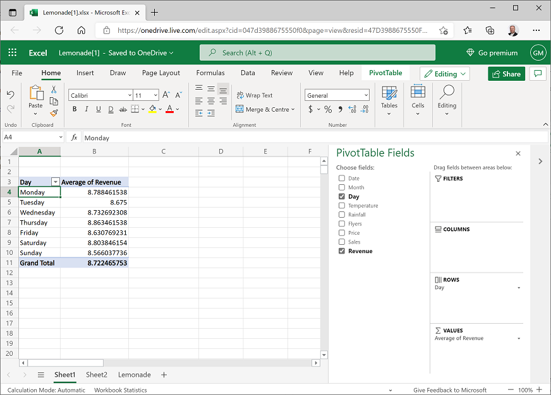Apply the percentage number format

click(327, 109)
